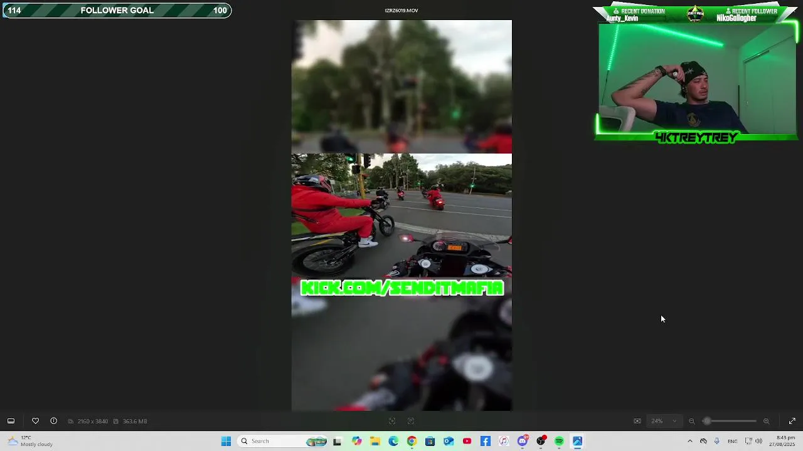Click the video preview image
The width and height of the screenshot is (803, 451).
click(x=401, y=215)
